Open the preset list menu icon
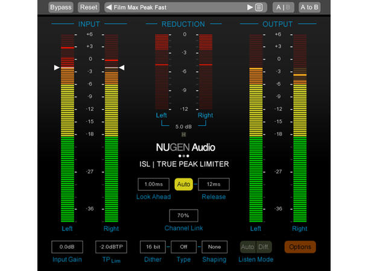Screen dimensions: 368x271 click(x=259, y=7)
